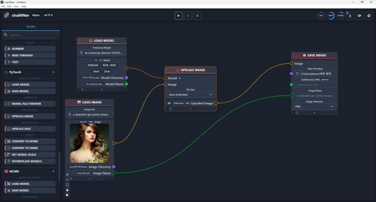Choose image file a-beautiful-girl-pretty-beaut
This screenshot has width=376, height=202.
pyautogui.click(x=90, y=114)
